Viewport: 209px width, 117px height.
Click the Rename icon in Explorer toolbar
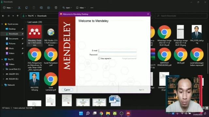pos(41,8)
